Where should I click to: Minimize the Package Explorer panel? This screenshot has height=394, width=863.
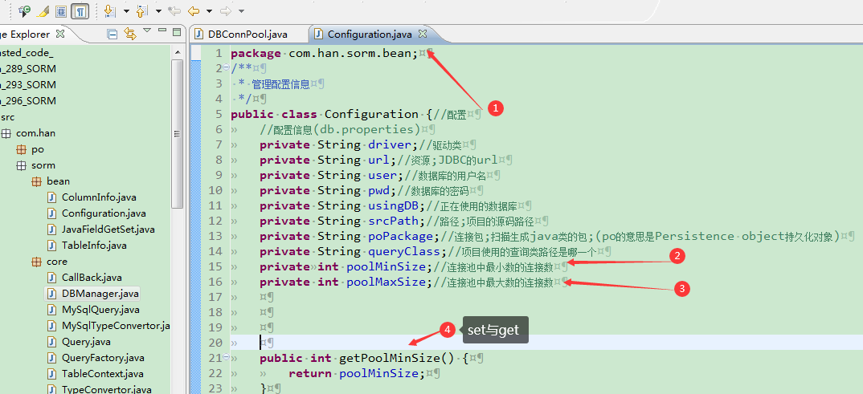[x=162, y=31]
